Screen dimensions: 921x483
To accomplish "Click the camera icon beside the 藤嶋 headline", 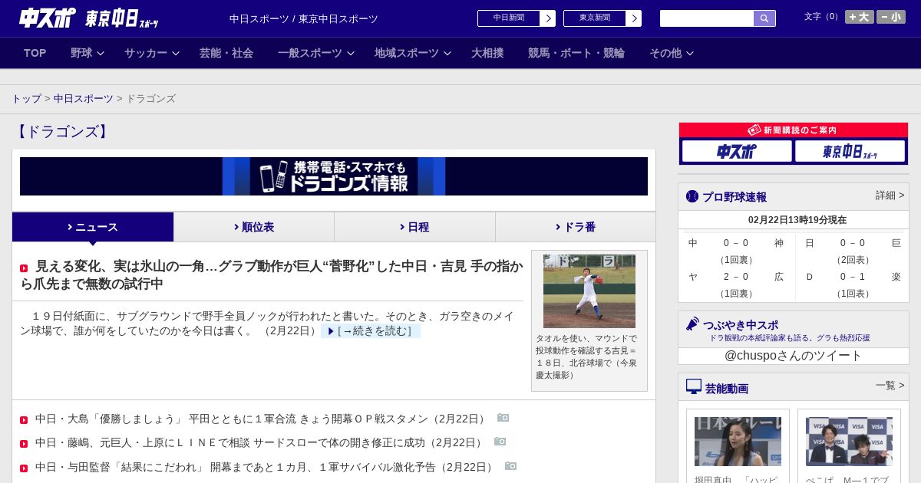I will click(x=500, y=442).
